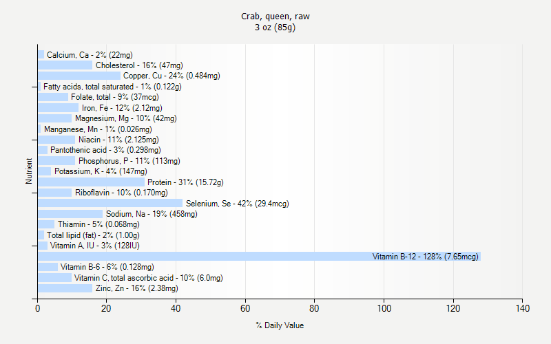Click the vertical 'Nutrient' axis title
The width and height of the screenshot is (551, 344).
[29, 171]
